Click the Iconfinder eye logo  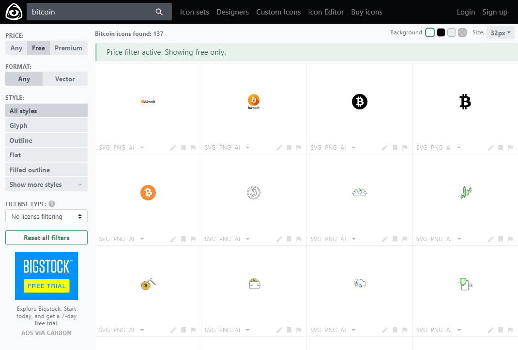click(x=14, y=12)
